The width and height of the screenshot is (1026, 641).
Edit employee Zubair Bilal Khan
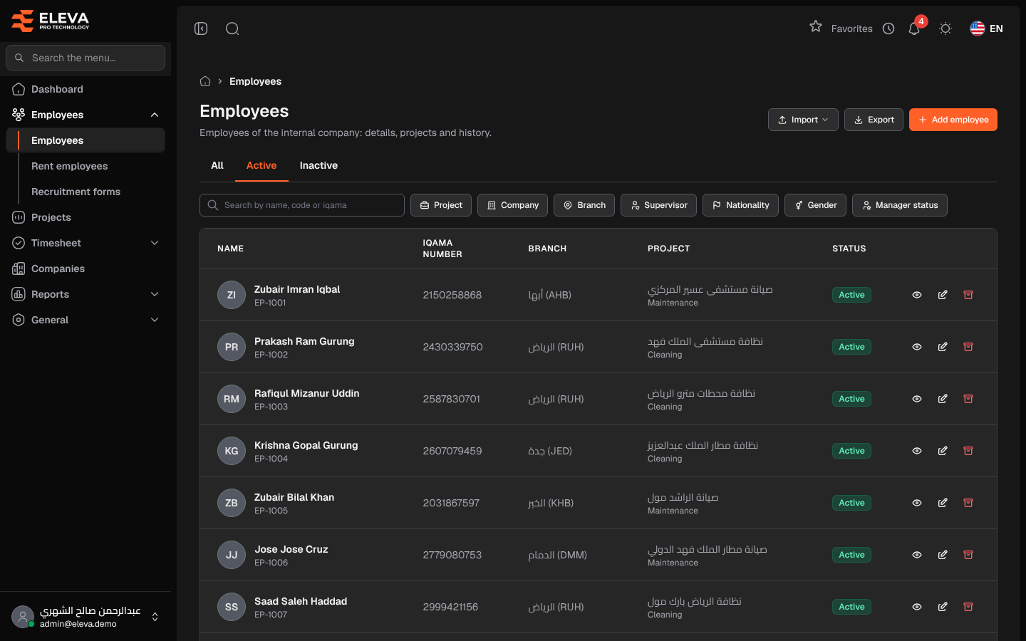coord(943,503)
